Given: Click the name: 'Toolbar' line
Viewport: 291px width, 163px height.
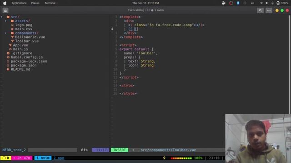Looking at the screenshot, I should point(140,53).
